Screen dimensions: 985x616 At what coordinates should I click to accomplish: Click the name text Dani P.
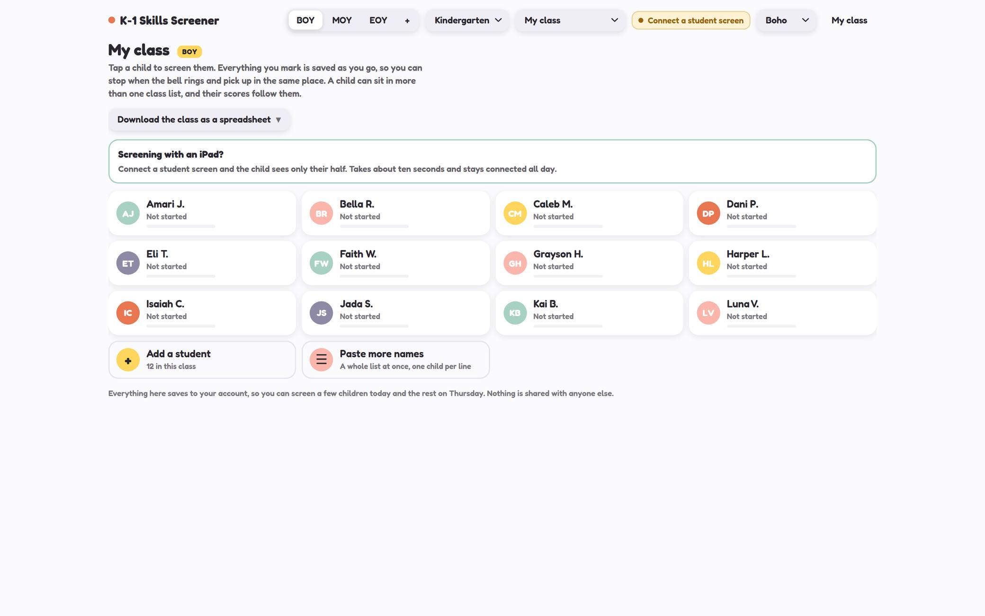click(742, 204)
